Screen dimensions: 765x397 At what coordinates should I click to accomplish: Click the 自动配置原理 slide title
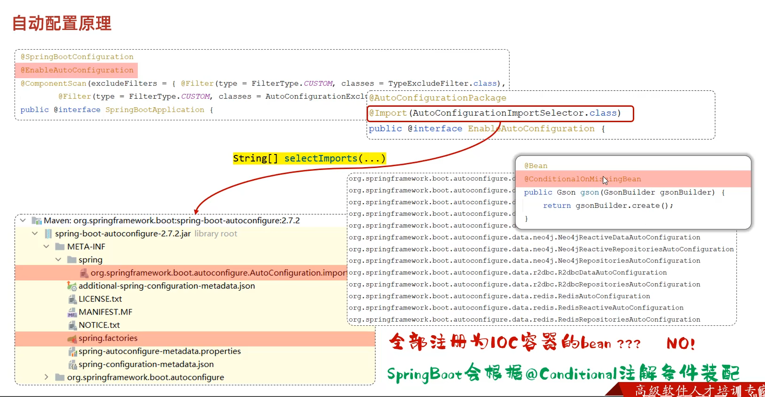tap(62, 23)
